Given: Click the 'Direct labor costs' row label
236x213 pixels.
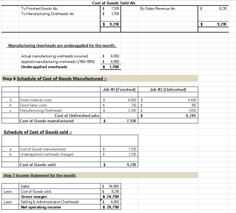Looking at the screenshot, I should click(x=33, y=105).
